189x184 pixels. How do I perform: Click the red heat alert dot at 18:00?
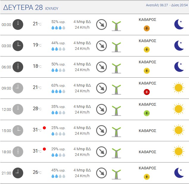(x=44, y=149)
